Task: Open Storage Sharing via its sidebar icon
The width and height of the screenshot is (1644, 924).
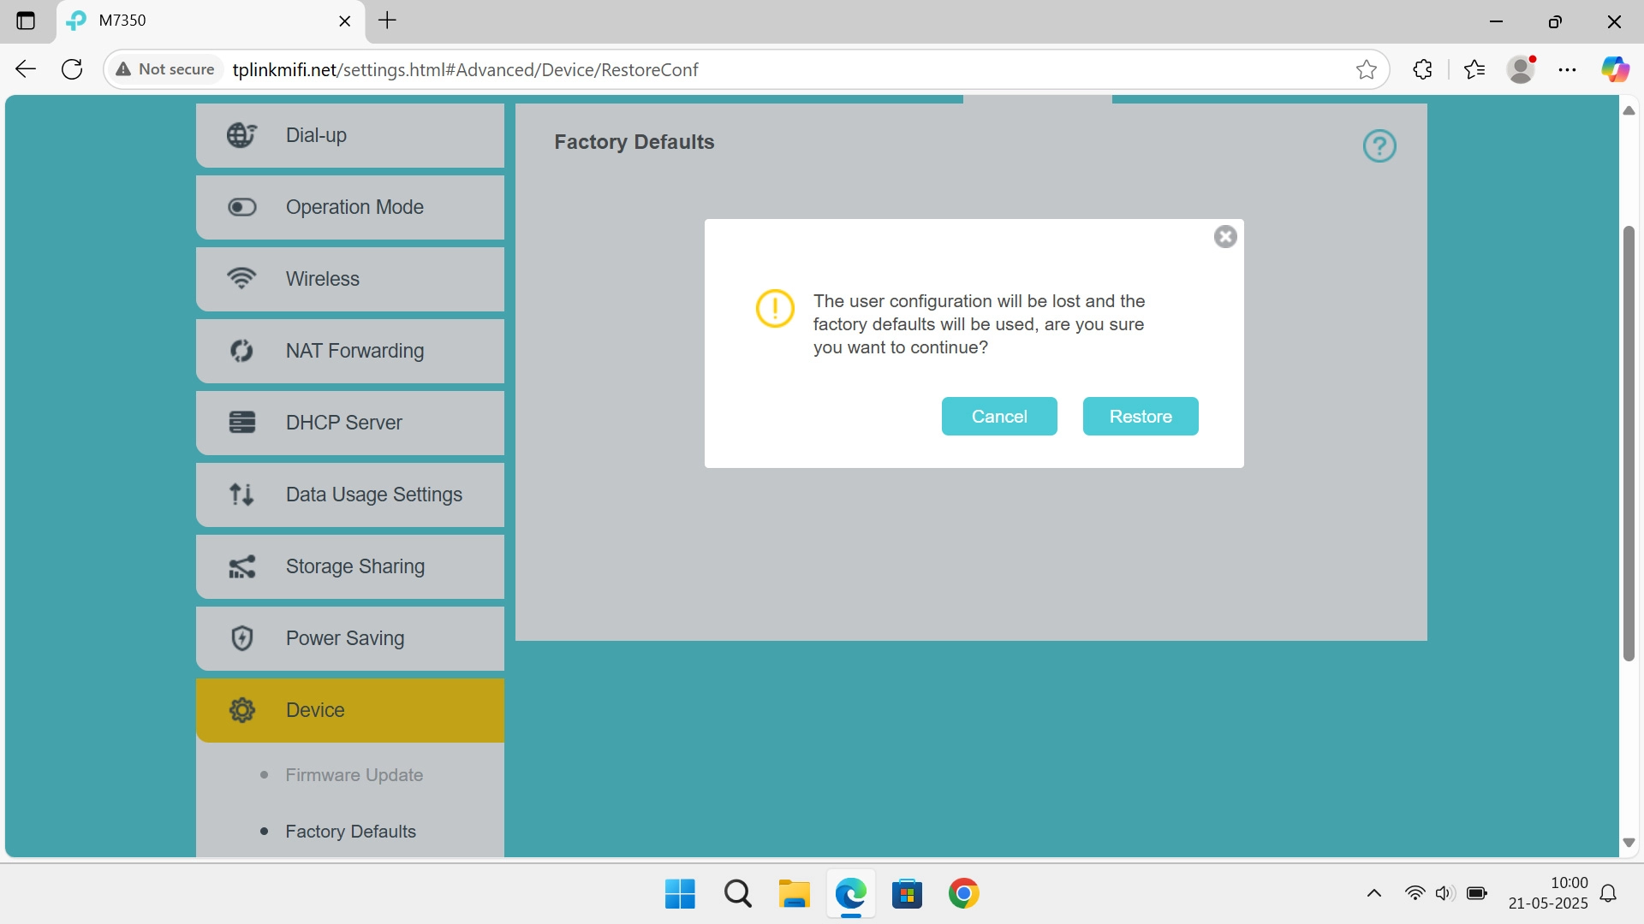Action: pyautogui.click(x=241, y=566)
